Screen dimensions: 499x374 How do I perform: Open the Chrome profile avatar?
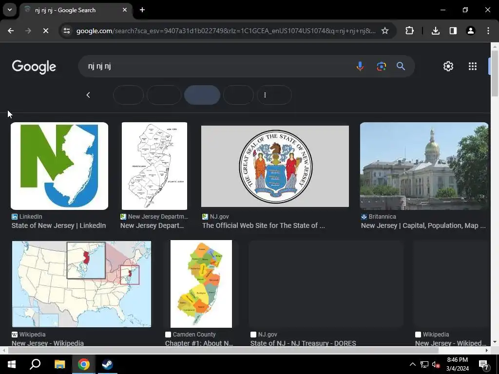[470, 31]
